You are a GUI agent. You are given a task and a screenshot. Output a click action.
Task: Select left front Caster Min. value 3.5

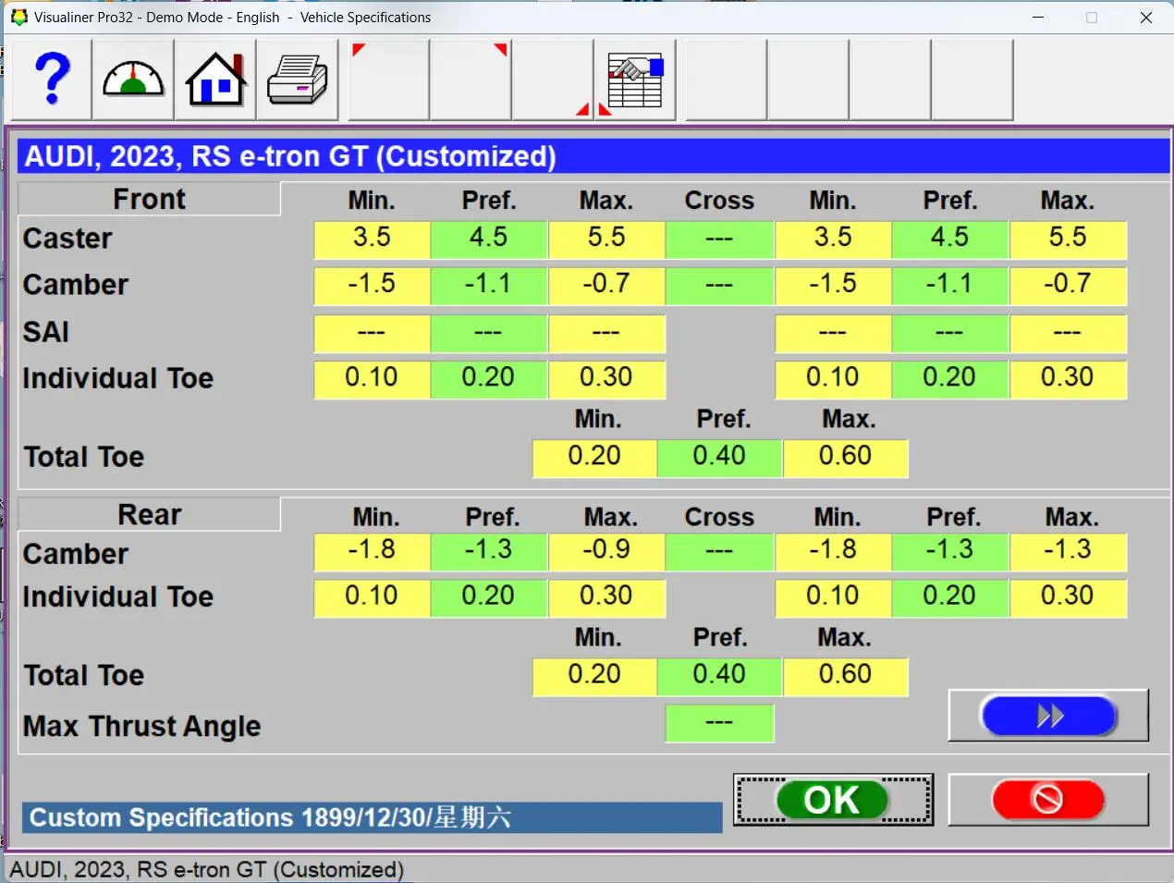372,239
